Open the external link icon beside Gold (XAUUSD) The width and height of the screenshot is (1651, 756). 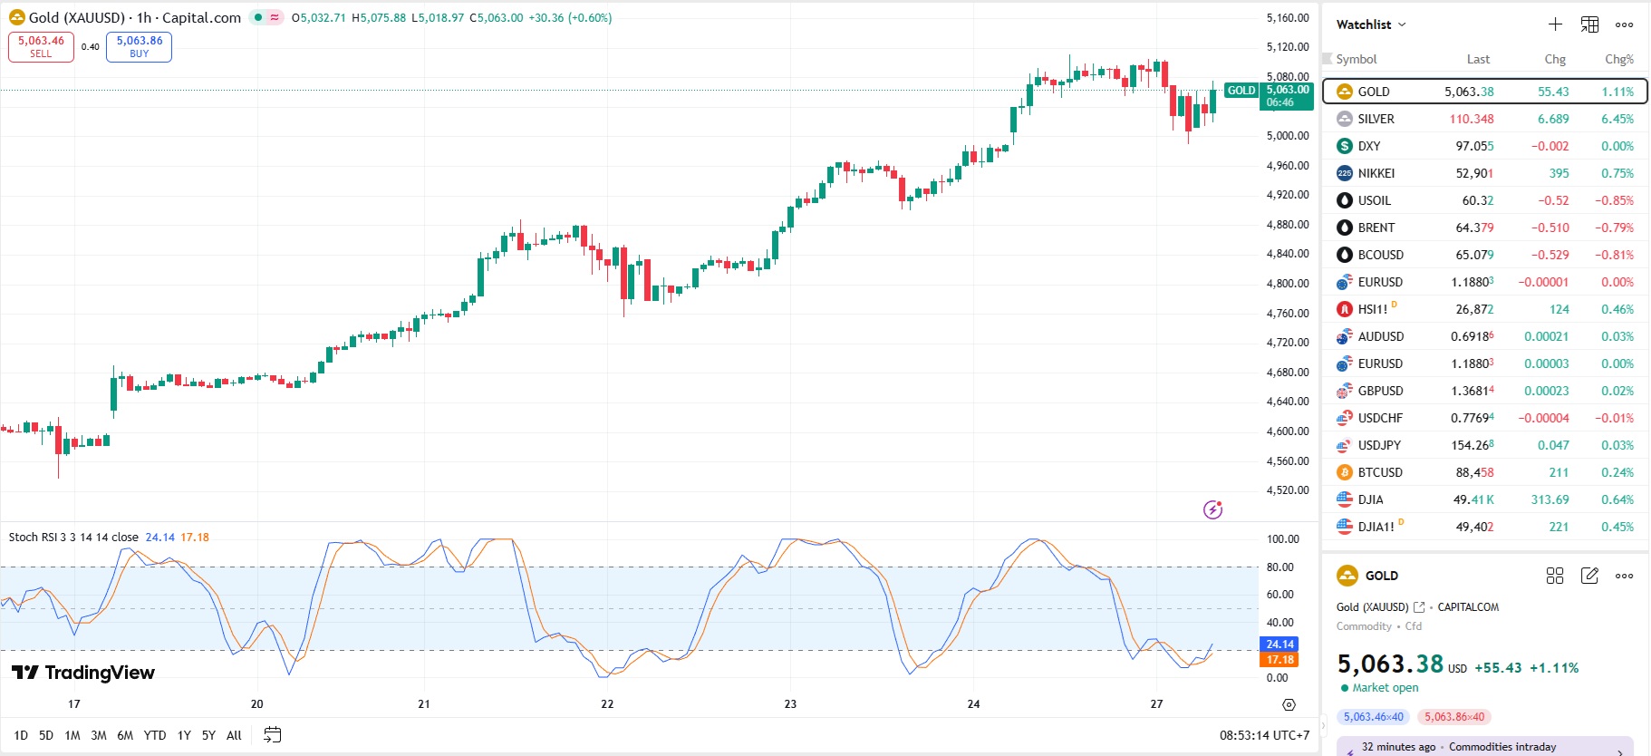point(1419,607)
